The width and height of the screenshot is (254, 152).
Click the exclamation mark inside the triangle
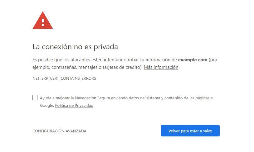43,22
